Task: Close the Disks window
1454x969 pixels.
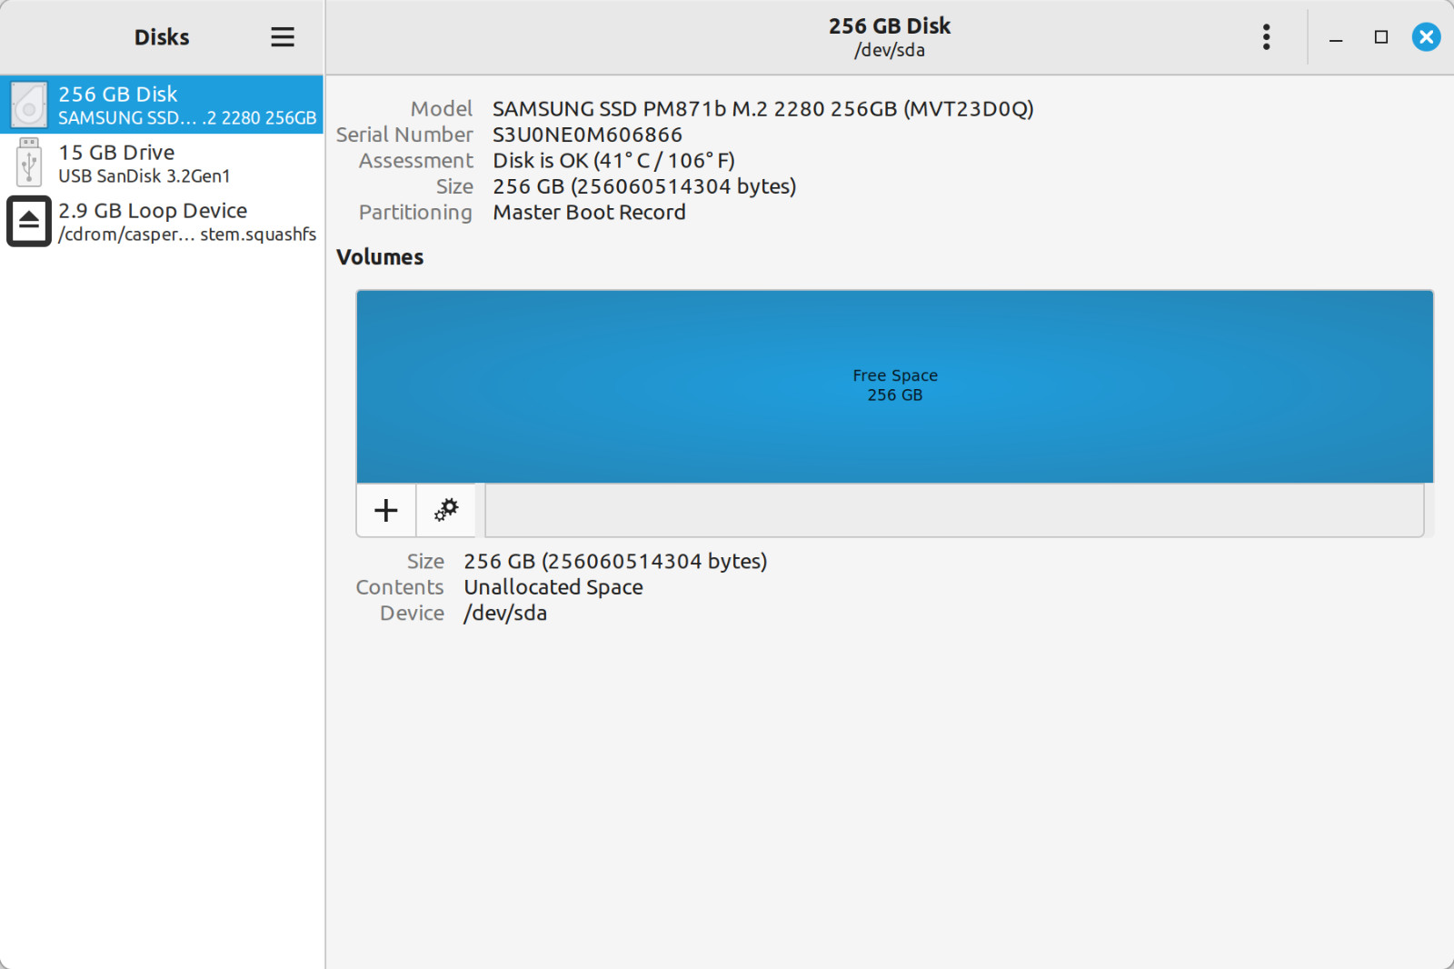Action: point(1426,37)
